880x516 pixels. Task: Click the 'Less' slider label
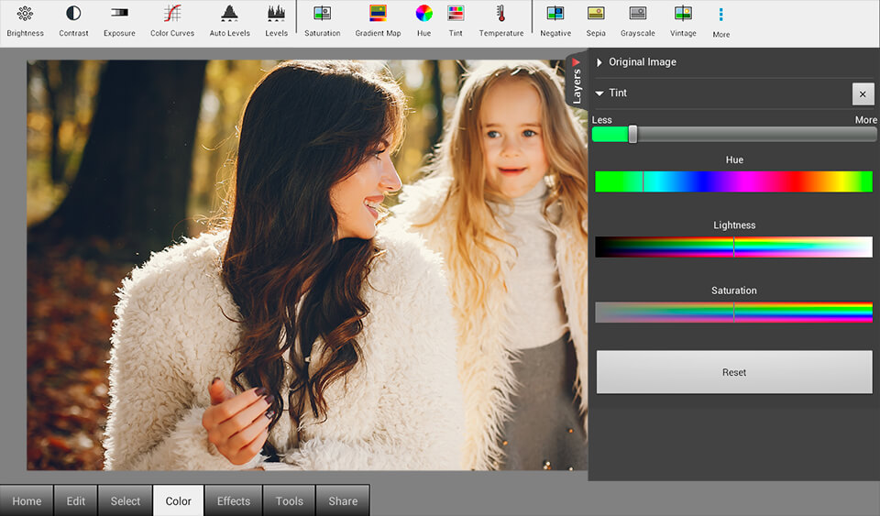pos(601,120)
